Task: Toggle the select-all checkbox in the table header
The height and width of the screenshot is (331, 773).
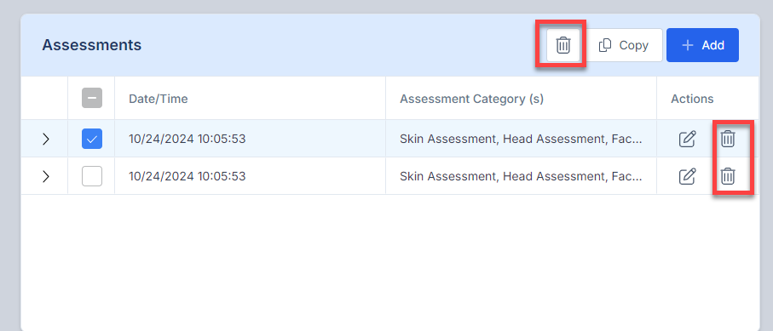Action: (92, 98)
